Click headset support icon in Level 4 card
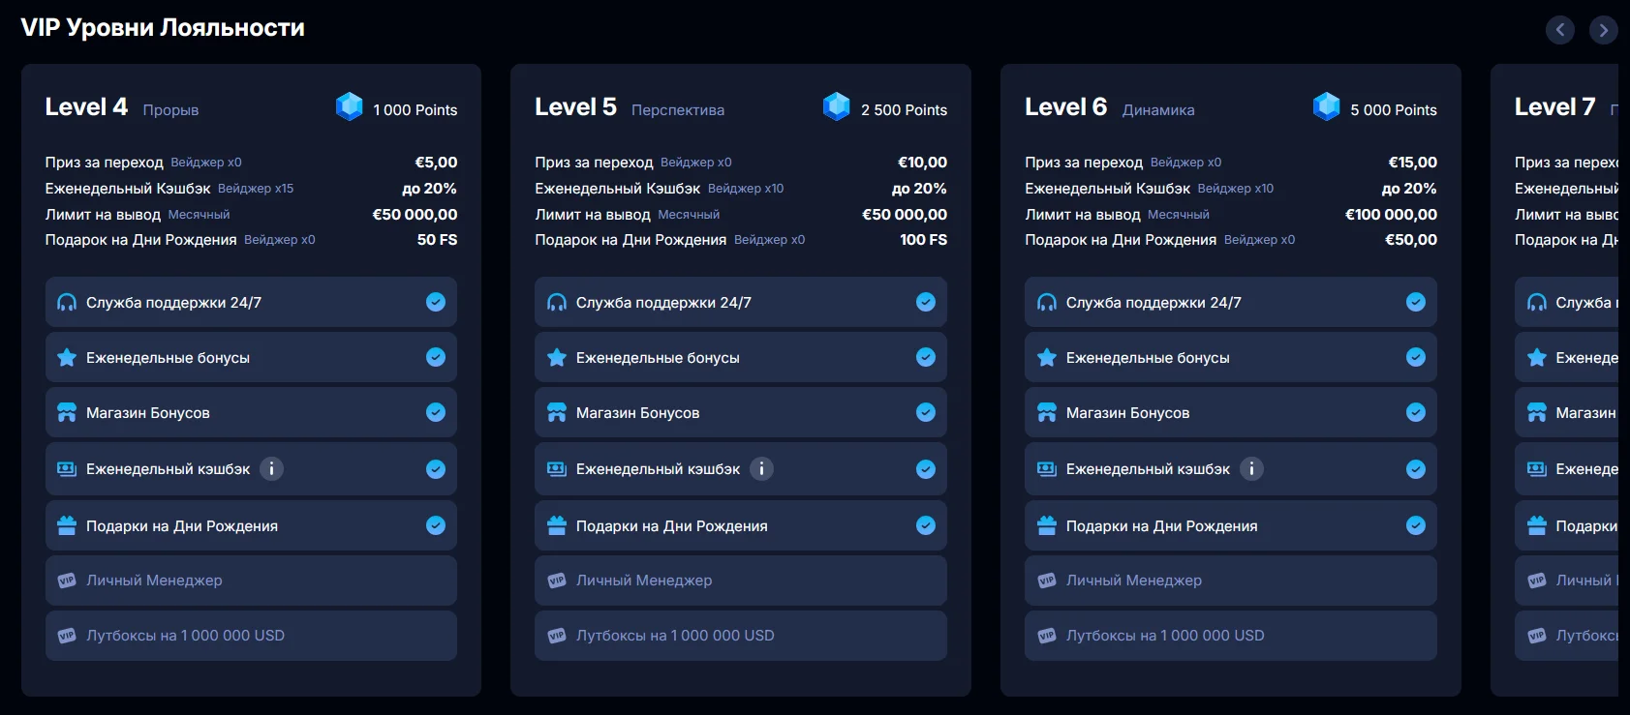This screenshot has height=715, width=1630. click(67, 303)
